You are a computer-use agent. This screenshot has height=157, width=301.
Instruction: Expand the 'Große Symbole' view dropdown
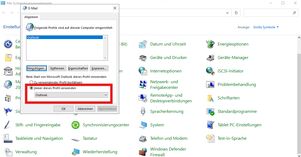(266, 27)
